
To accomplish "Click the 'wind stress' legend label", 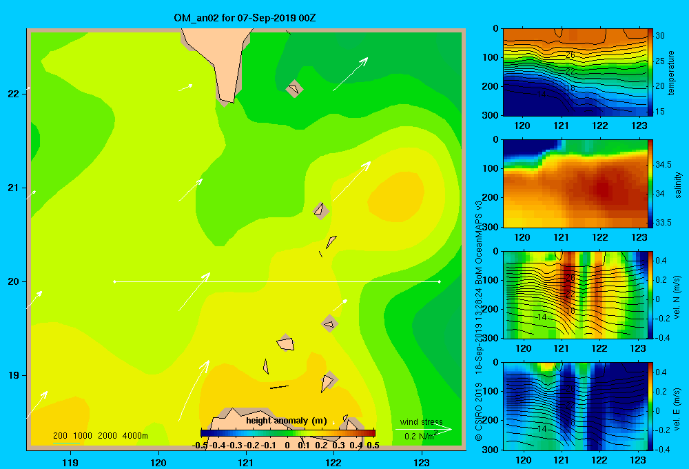I will 422,421.
